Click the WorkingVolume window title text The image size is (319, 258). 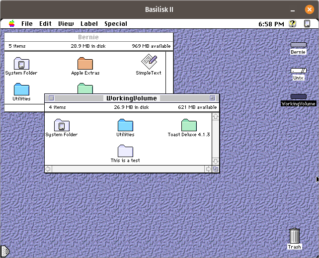click(x=131, y=98)
